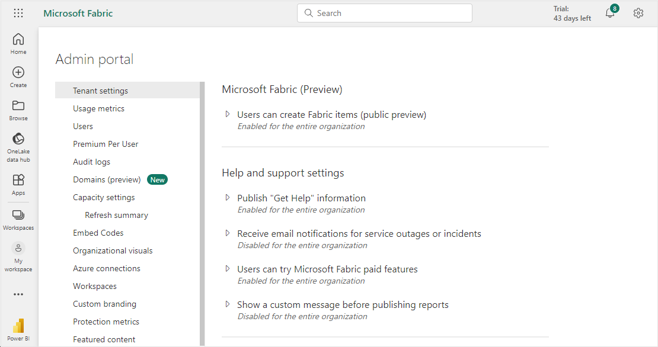Open the settings gear
The image size is (658, 347).
pyautogui.click(x=638, y=13)
